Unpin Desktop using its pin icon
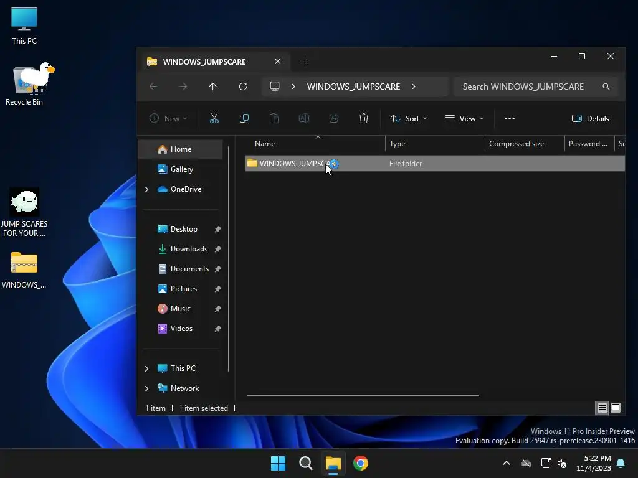Screen dimensions: 638x478 tap(217, 229)
